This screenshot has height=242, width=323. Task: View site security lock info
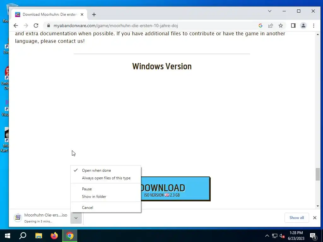pos(49,26)
